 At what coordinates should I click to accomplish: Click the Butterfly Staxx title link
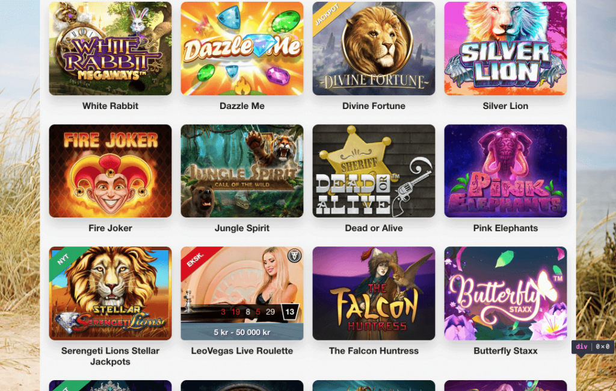click(505, 351)
